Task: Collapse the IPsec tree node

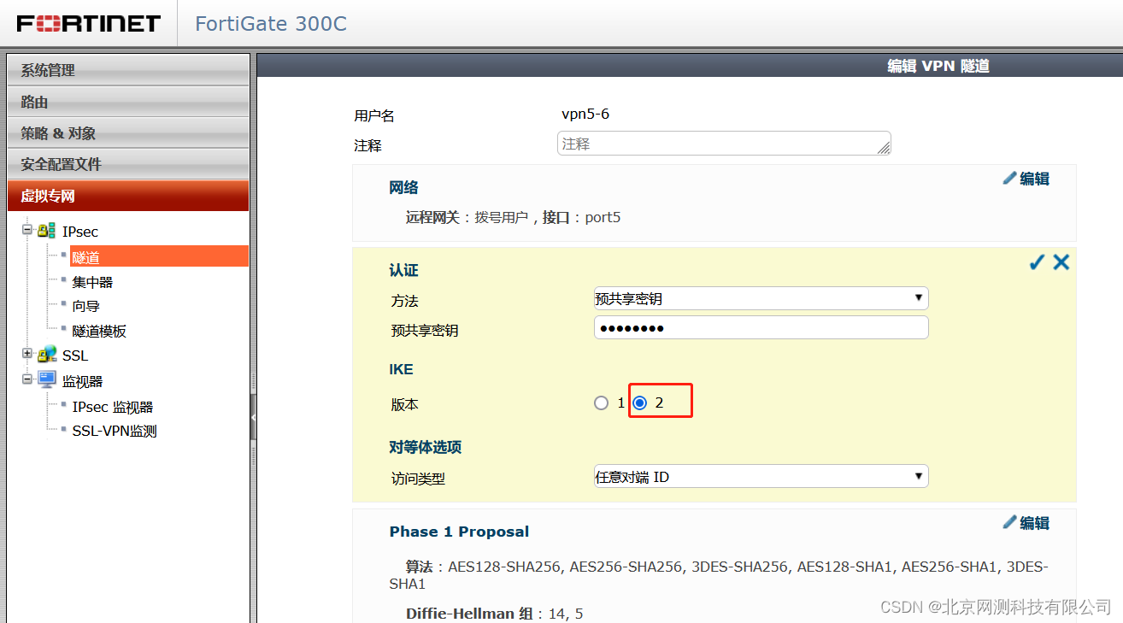Action: [x=27, y=230]
